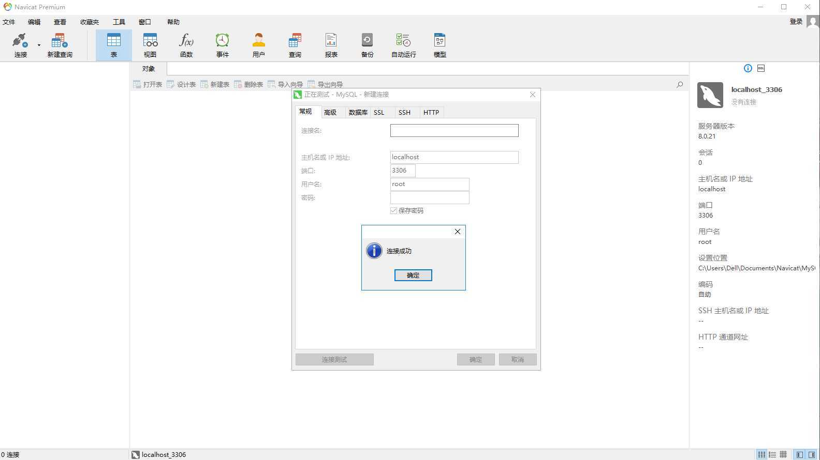Click the 端口 port field
Image resolution: width=820 pixels, height=460 pixels.
click(403, 171)
